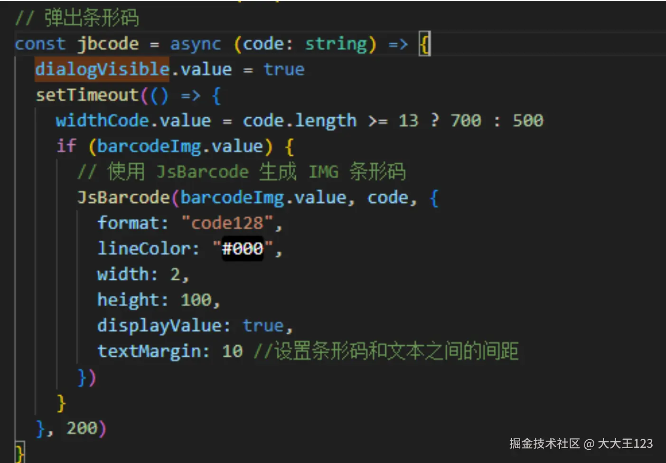Click the JsBarcode function call name
The height and width of the screenshot is (463, 666).
click(x=123, y=198)
